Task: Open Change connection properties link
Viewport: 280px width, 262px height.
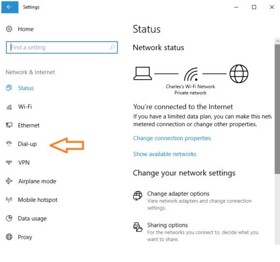Action: 172,138
